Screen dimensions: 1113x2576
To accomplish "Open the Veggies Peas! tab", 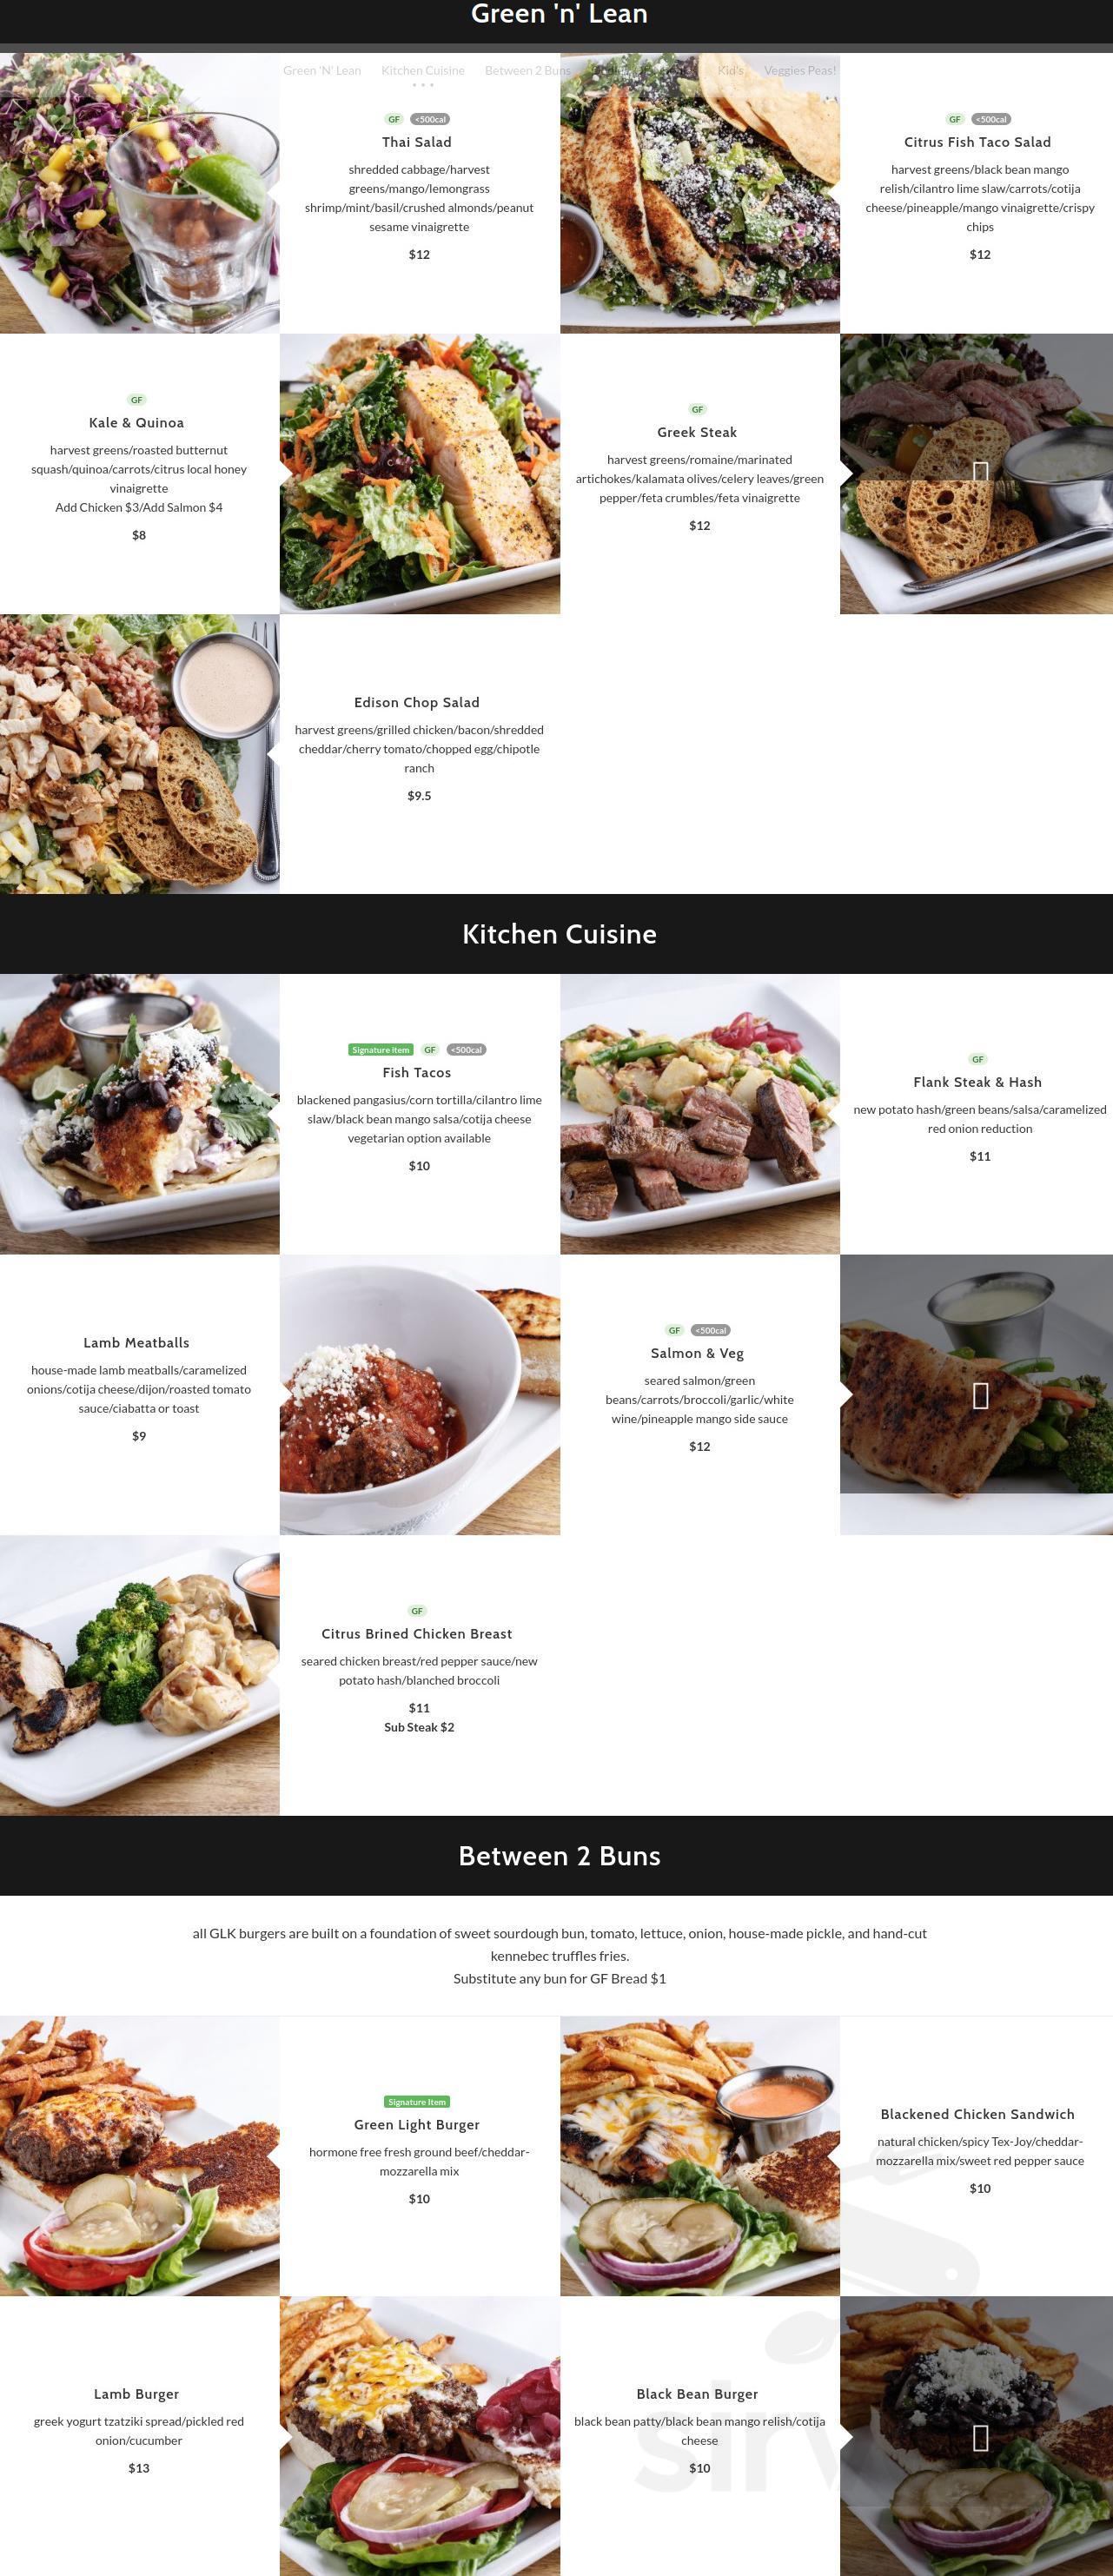I will 800,70.
